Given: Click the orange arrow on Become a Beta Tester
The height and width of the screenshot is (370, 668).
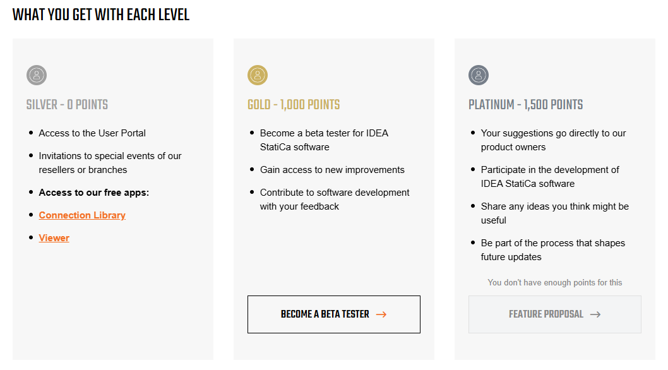Looking at the screenshot, I should point(381,314).
